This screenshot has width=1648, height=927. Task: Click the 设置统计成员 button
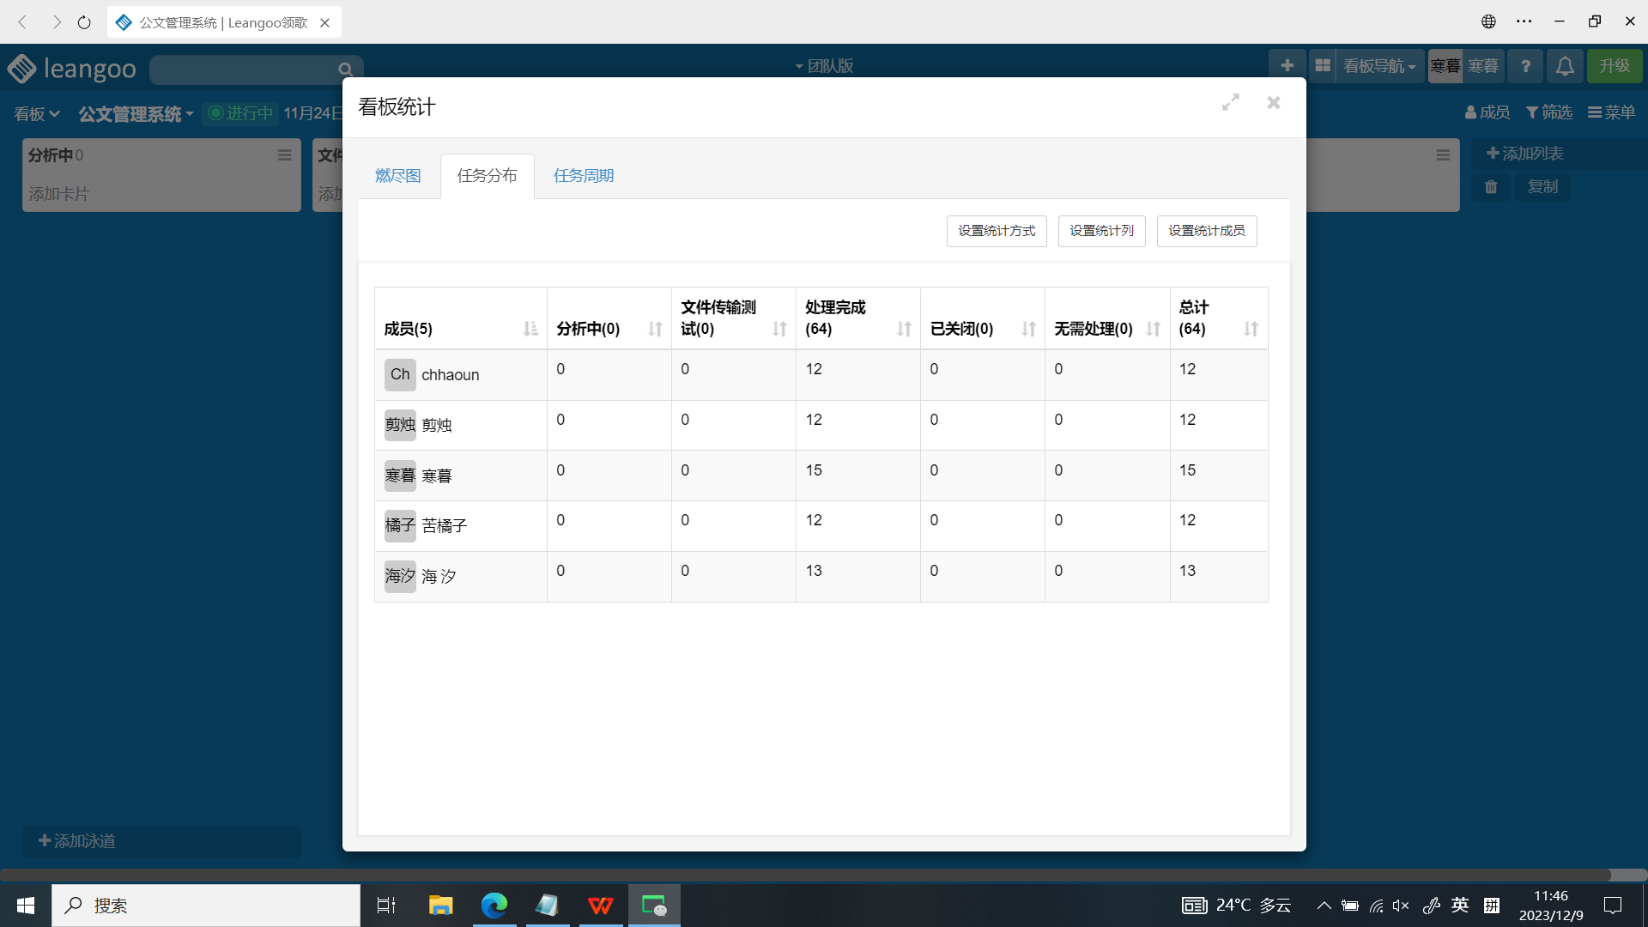[1206, 231]
